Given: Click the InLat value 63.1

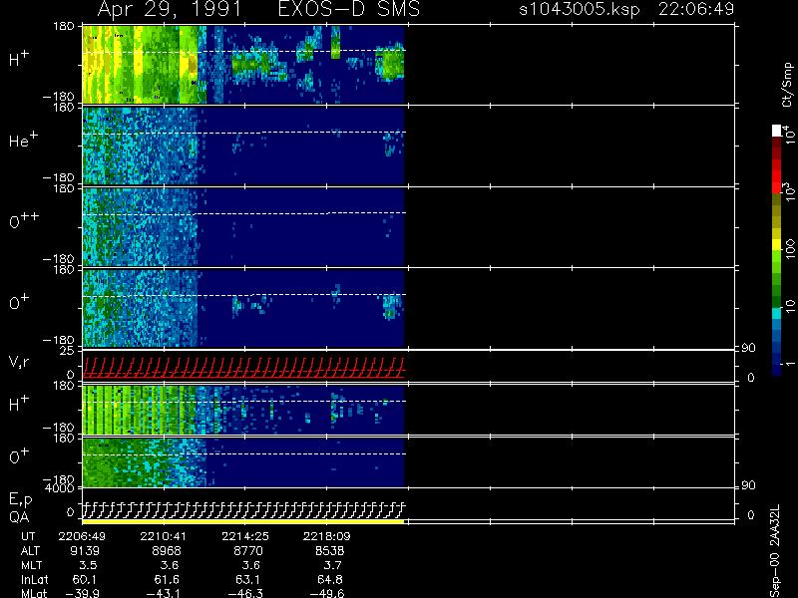Looking at the screenshot, I should click(247, 580).
